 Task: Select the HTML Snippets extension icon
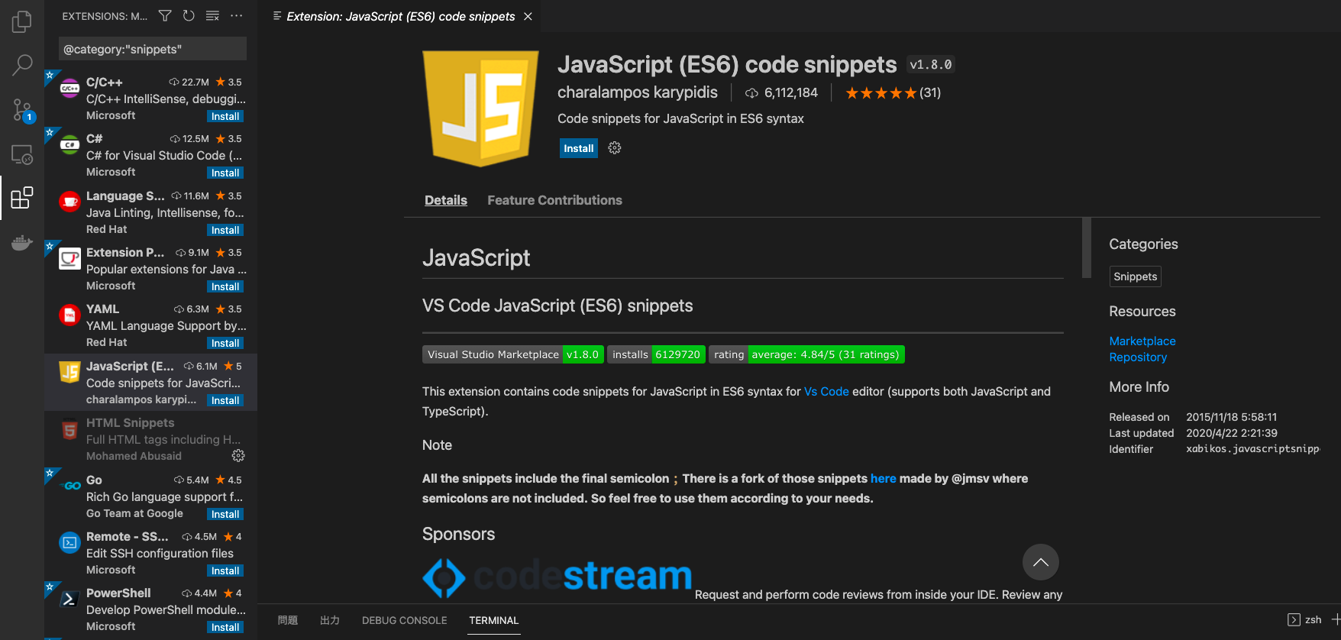tap(69, 430)
